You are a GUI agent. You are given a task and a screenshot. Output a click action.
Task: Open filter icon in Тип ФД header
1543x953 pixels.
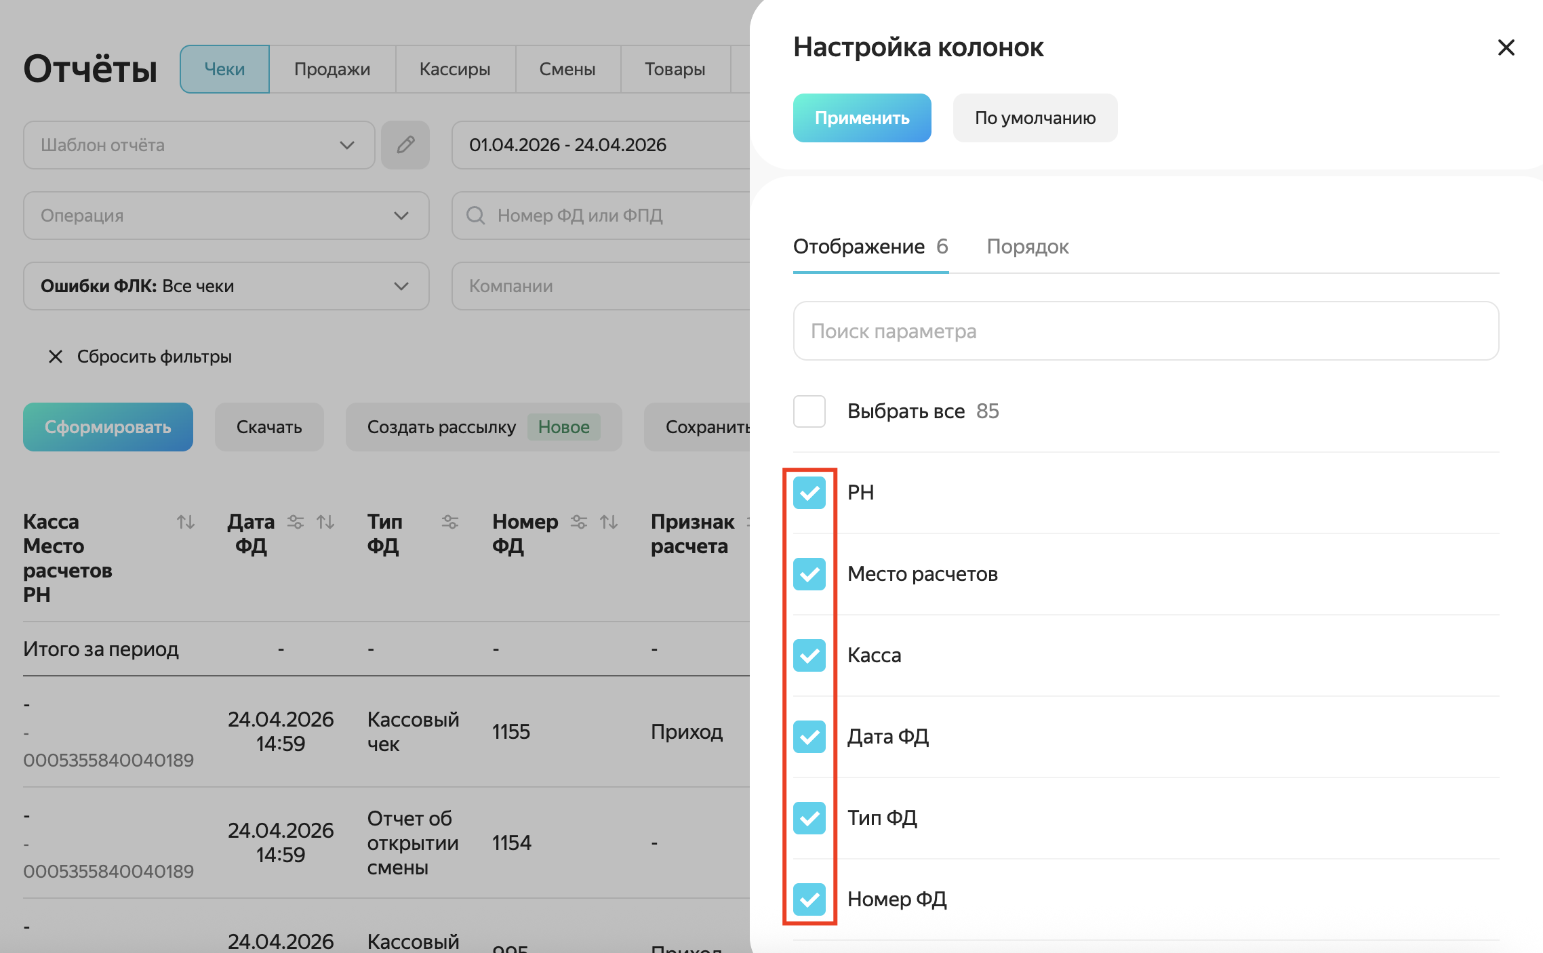(450, 522)
